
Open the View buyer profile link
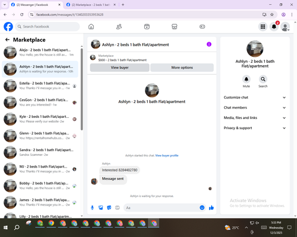167,156
